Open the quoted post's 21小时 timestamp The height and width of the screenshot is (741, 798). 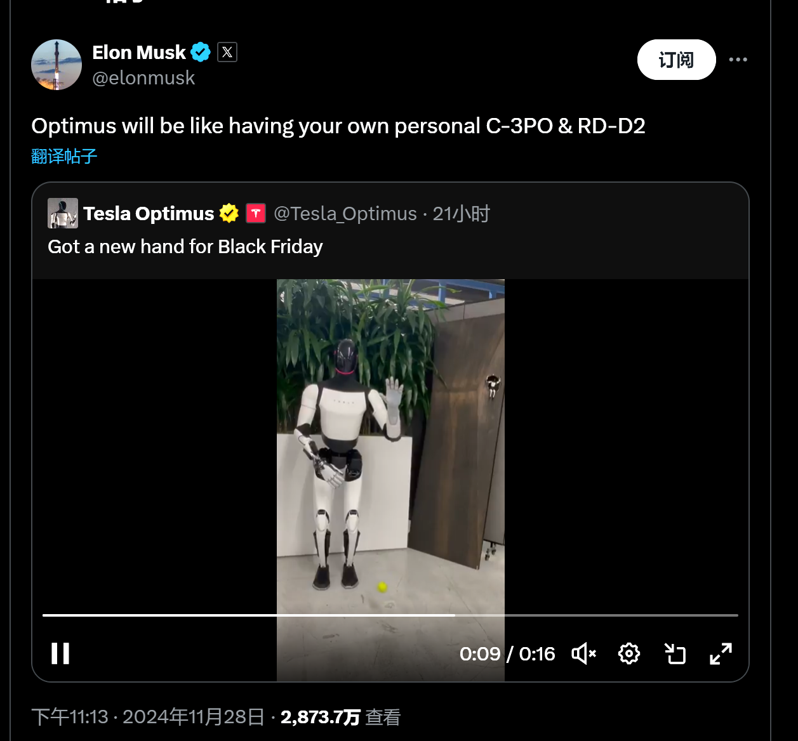[x=462, y=214]
